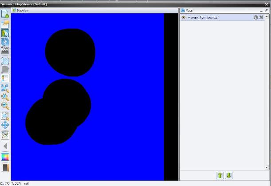
Task: Select the zoom in magnifier tool
Action: 5,97
